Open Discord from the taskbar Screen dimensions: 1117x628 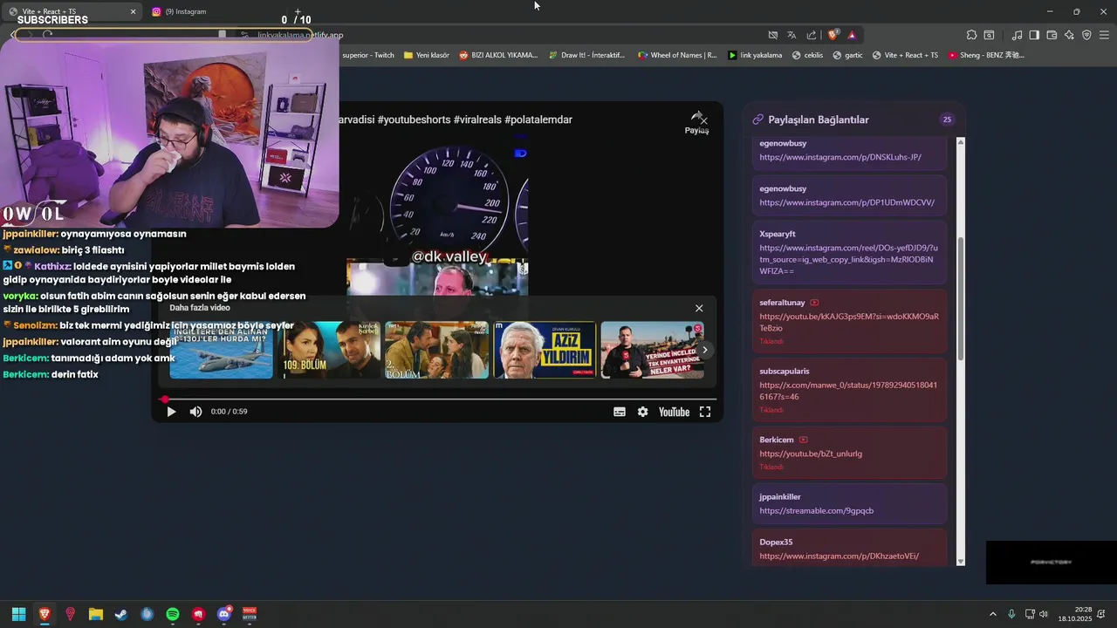click(224, 614)
